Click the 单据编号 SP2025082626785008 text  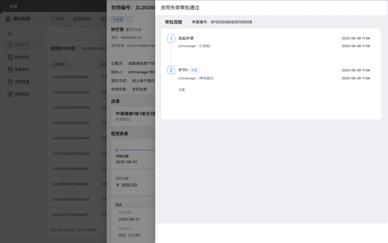pyautogui.click(x=222, y=22)
